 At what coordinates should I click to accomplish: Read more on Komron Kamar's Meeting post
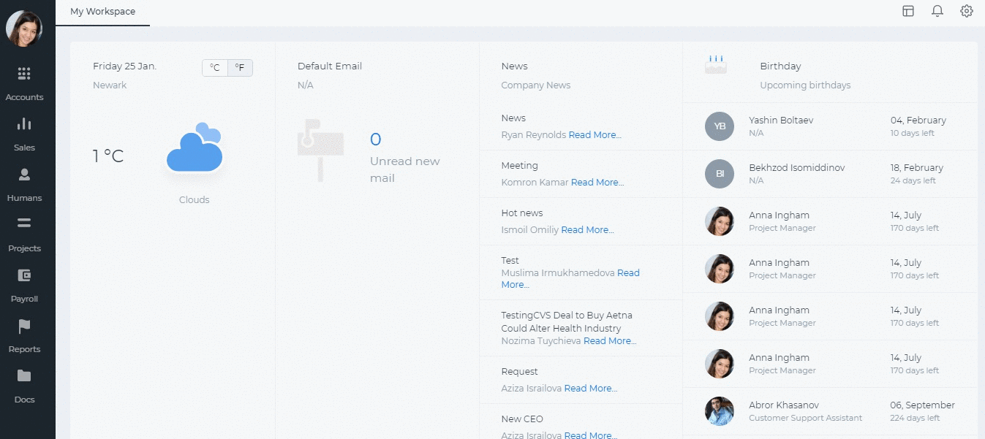pos(597,183)
